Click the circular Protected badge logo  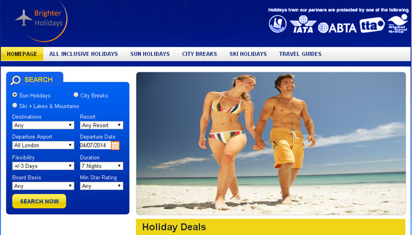[277, 24]
